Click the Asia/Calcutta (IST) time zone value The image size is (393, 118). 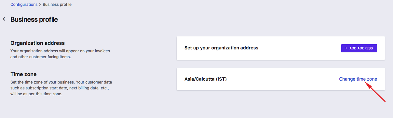pos(206,79)
